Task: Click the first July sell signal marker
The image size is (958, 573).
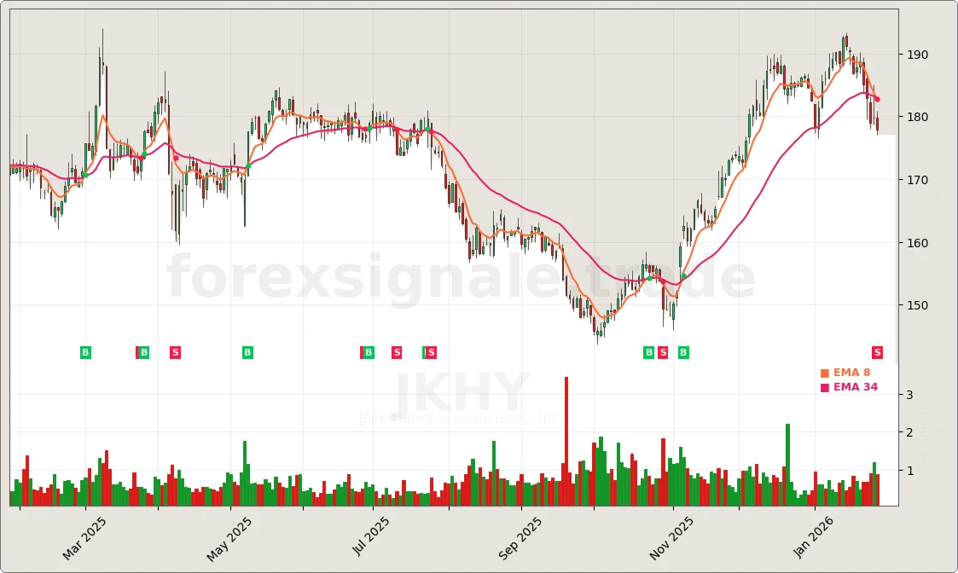Action: click(397, 352)
